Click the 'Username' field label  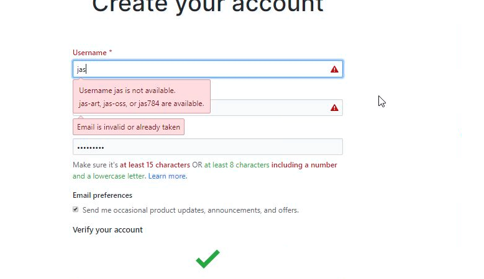[x=89, y=53]
